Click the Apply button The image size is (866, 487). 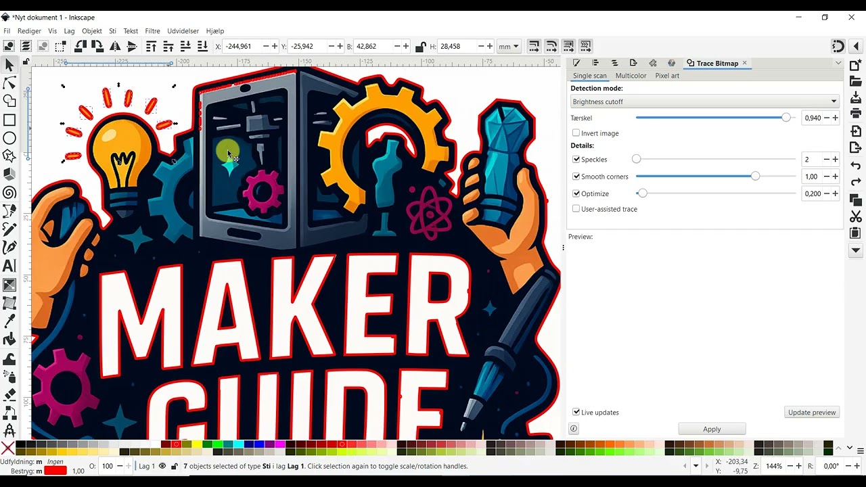(x=712, y=429)
